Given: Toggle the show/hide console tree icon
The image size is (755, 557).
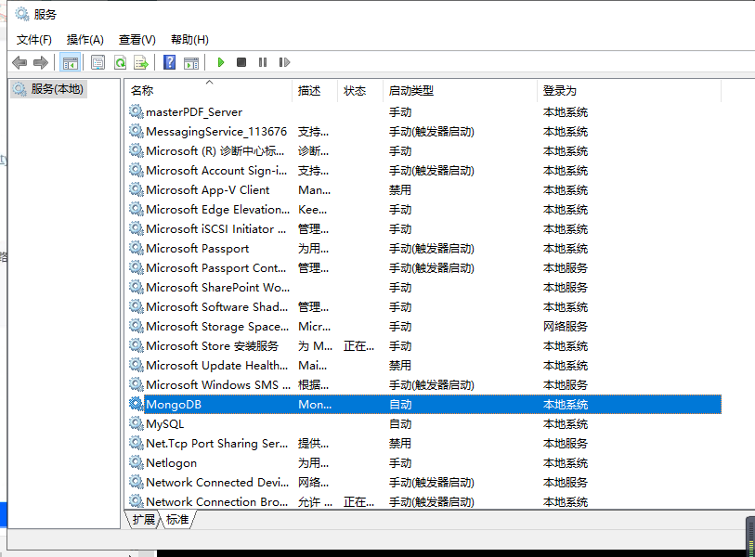Looking at the screenshot, I should (71, 62).
